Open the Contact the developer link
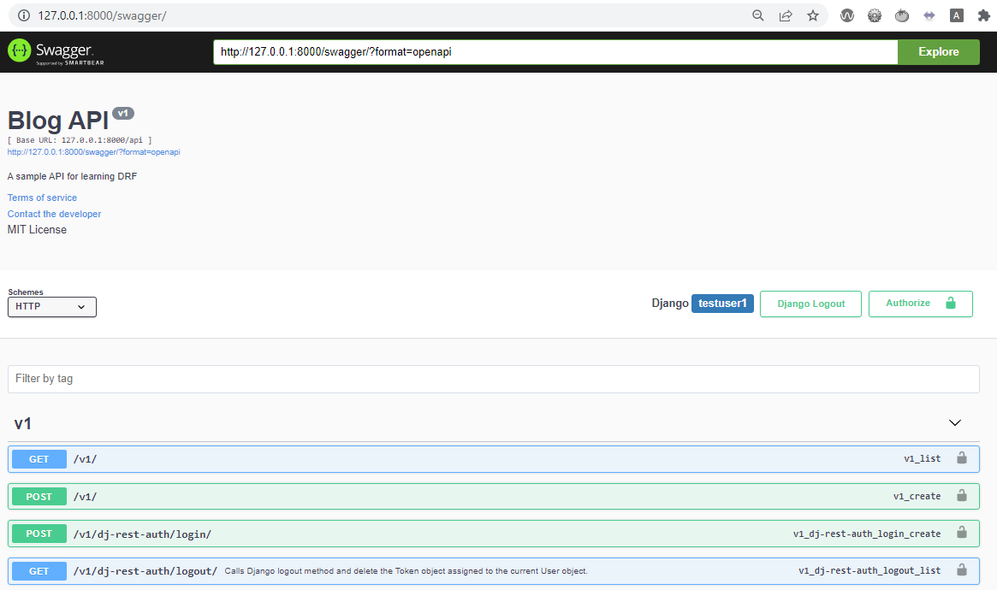 (x=54, y=214)
